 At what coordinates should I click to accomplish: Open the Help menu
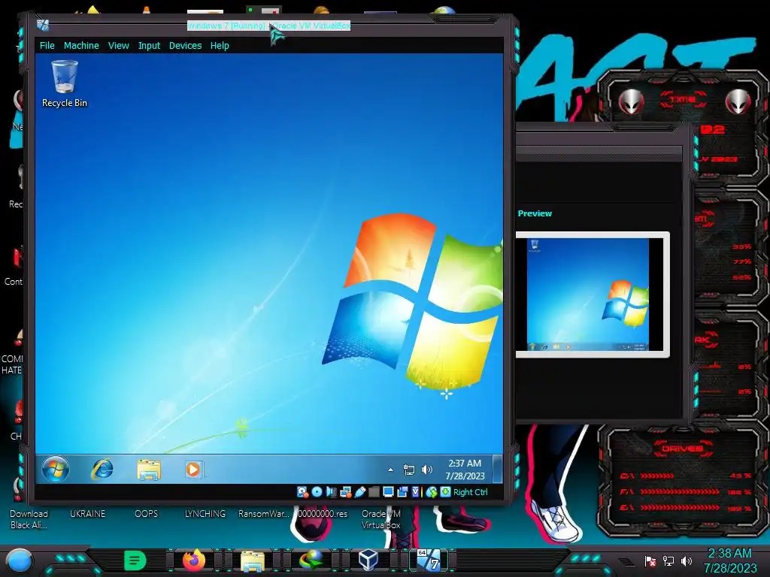coord(220,46)
